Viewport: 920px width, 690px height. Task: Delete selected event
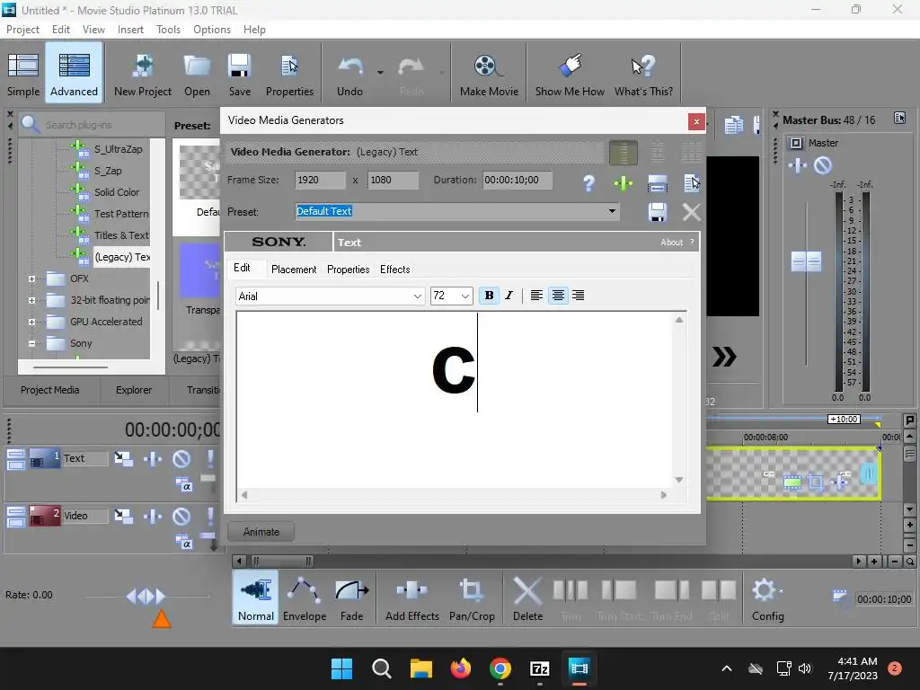527,599
